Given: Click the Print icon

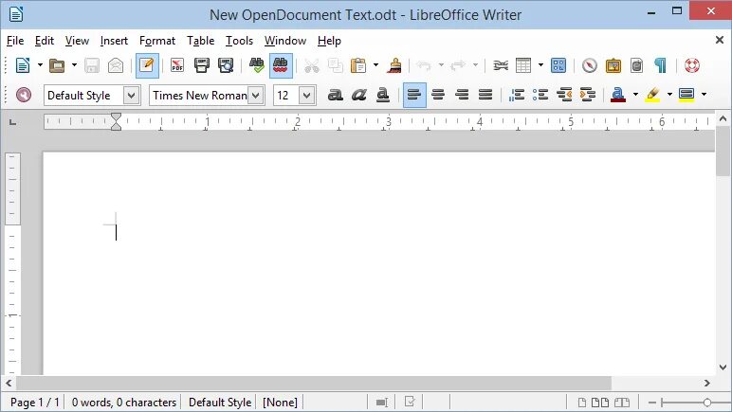Looking at the screenshot, I should (x=202, y=65).
